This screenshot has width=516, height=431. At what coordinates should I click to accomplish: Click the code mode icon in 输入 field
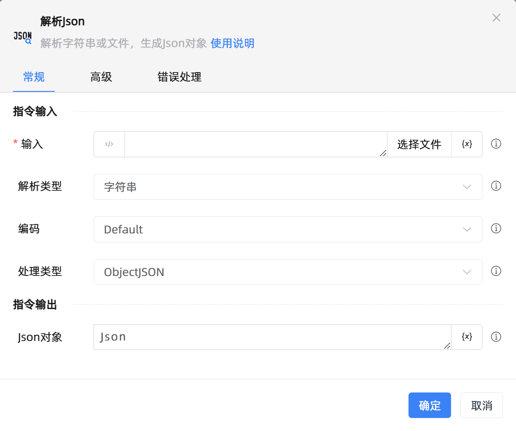tap(109, 144)
